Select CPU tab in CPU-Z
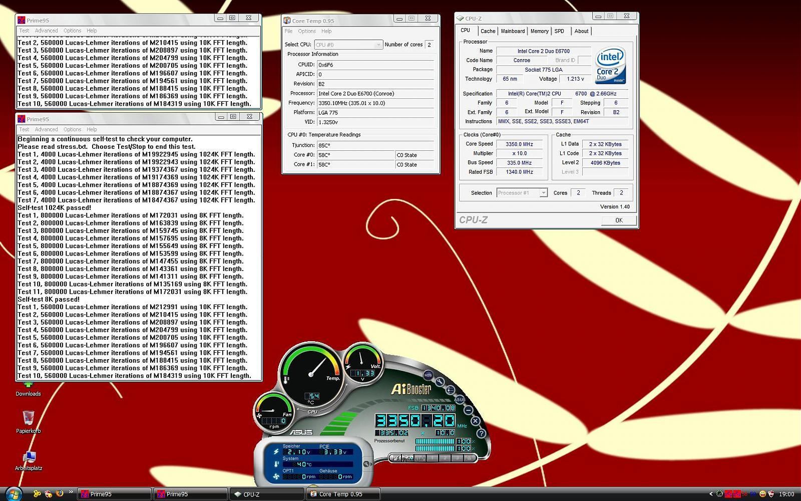Screen dimensions: 801x501 pyautogui.click(x=466, y=31)
